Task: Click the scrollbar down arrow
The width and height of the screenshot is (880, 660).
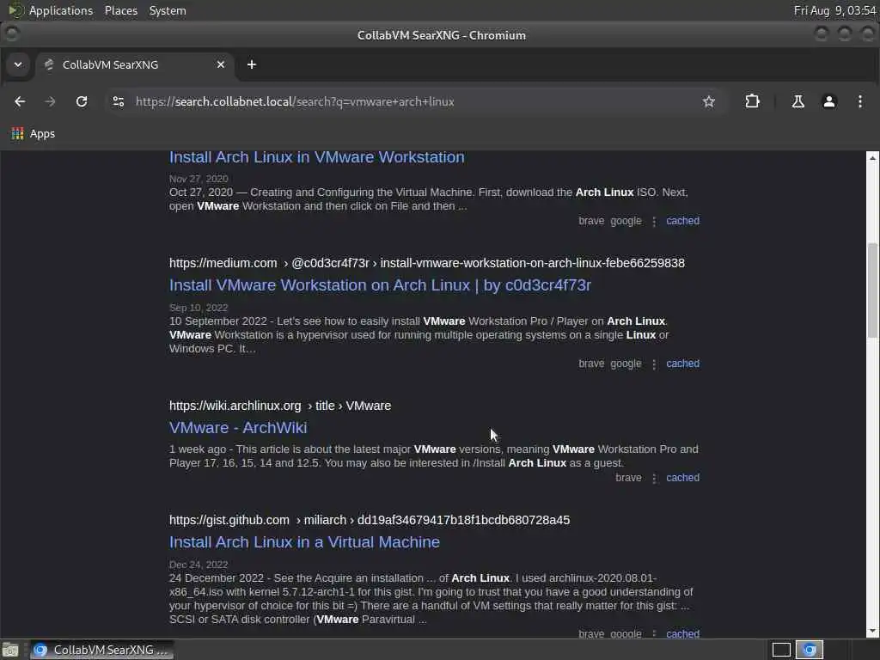Action: 872,632
